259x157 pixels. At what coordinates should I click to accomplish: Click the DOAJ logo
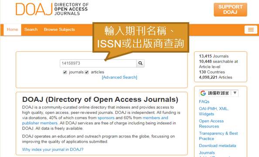[52, 9]
